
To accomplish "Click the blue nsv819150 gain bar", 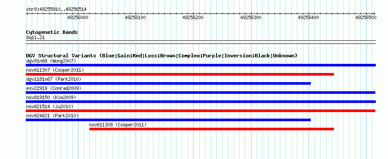I will (201, 102).
